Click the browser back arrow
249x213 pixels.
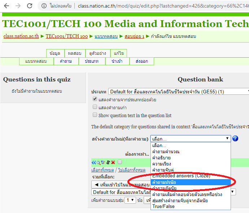tap(6, 6)
